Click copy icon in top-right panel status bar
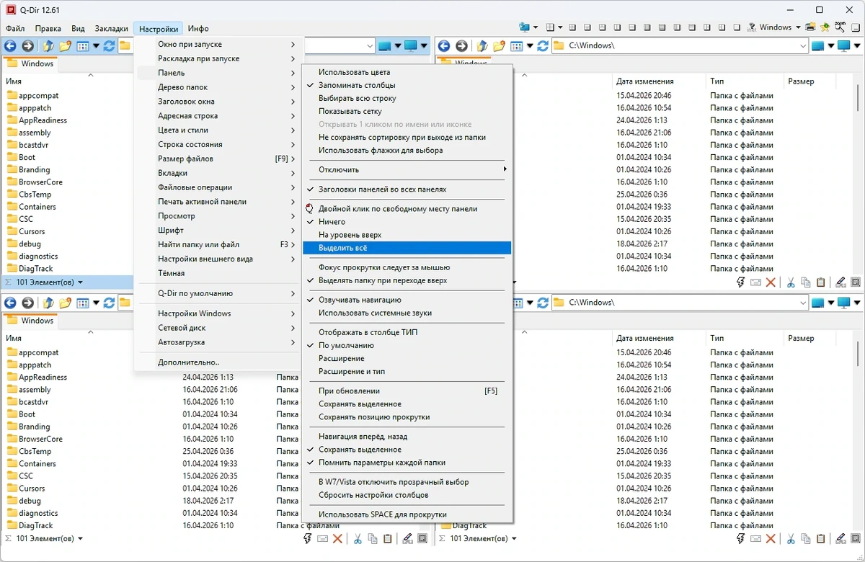 [x=807, y=282]
